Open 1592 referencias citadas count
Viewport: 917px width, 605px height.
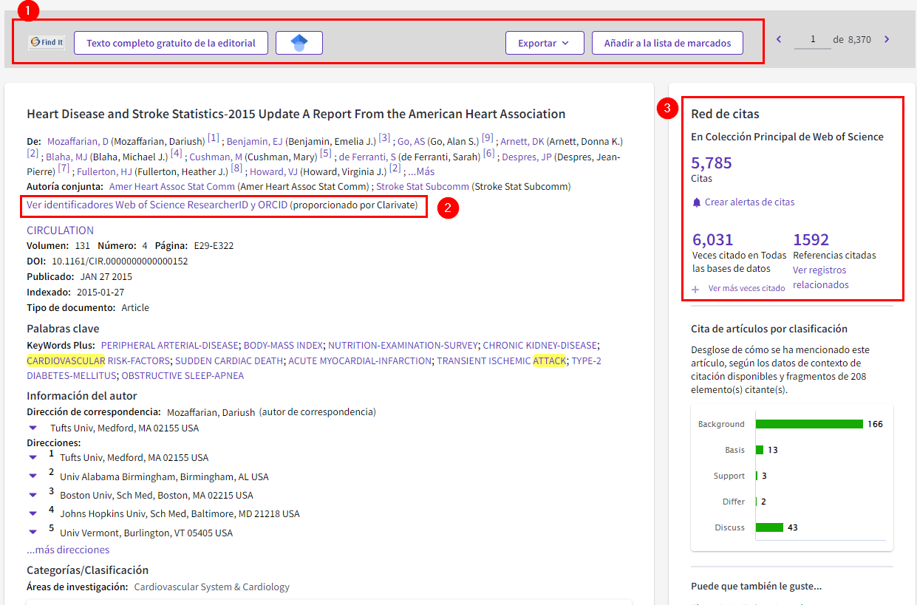811,239
